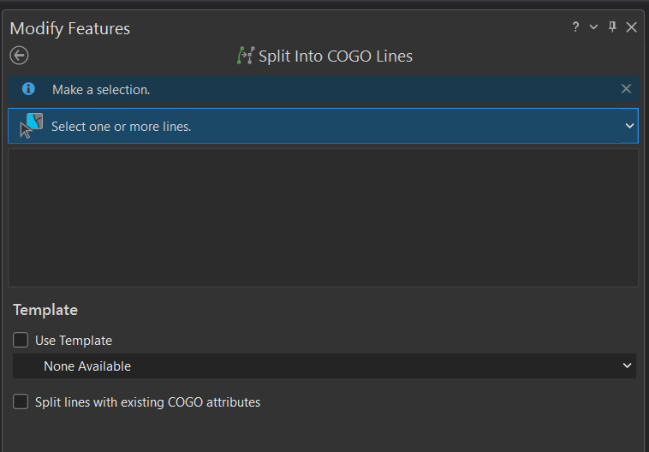Screen dimensions: 649x452
Task: Check Split lines with existing COGO attributes
Action: coord(21,401)
